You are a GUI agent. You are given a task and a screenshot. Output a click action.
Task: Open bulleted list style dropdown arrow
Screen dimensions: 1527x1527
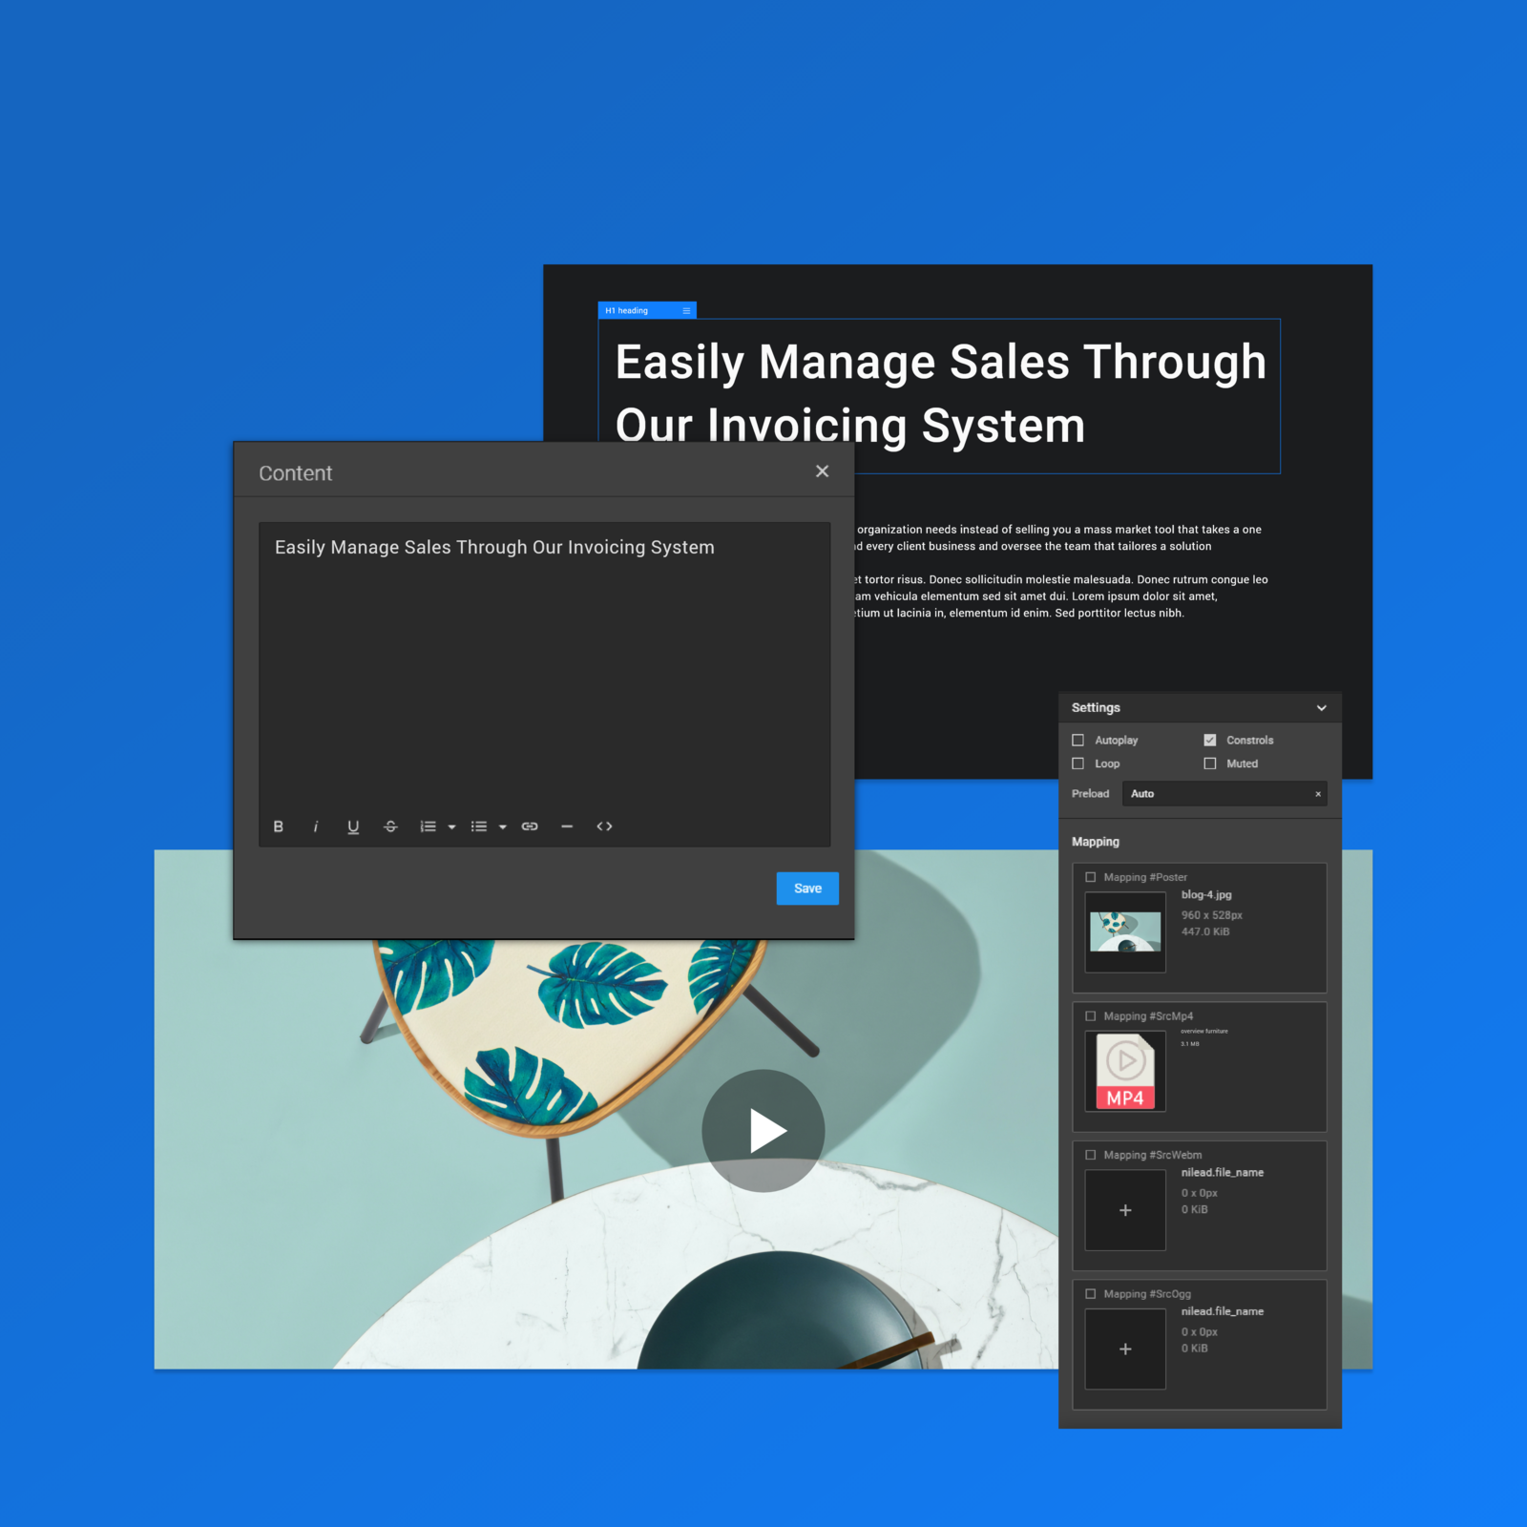coord(503,827)
